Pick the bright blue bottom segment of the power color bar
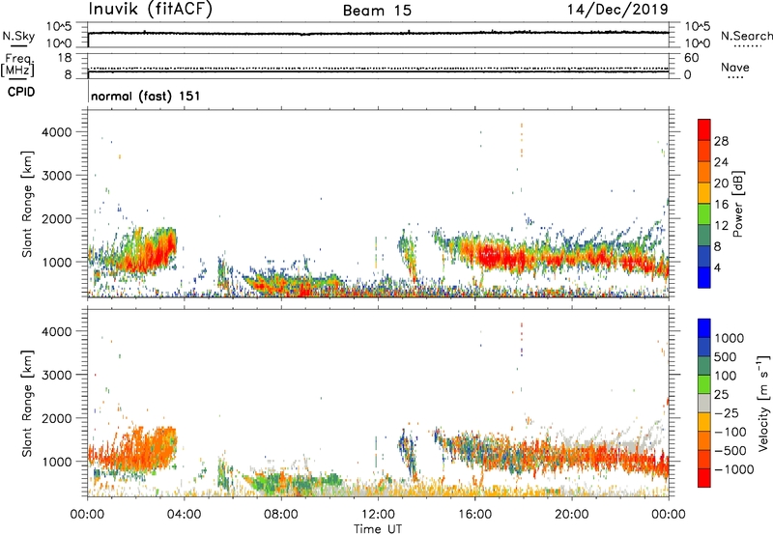 click(x=704, y=277)
